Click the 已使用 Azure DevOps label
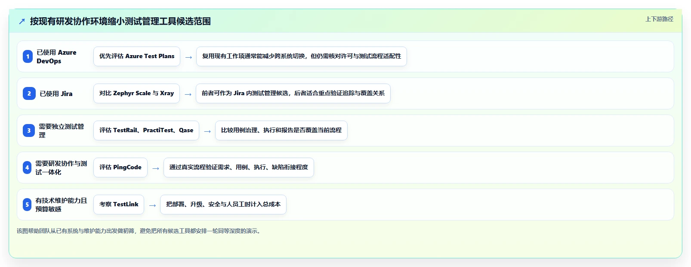 pos(56,56)
